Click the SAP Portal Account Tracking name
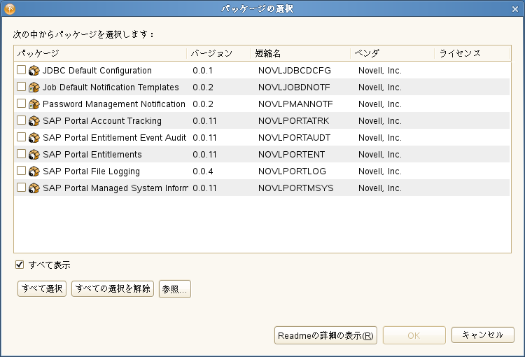The height and width of the screenshot is (357, 525). click(102, 121)
